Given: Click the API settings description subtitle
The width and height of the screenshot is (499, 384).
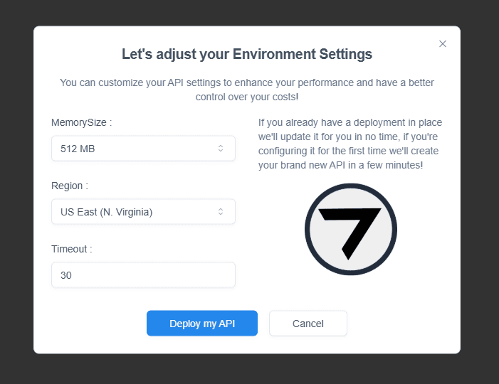Looking at the screenshot, I should pyautogui.click(x=247, y=90).
